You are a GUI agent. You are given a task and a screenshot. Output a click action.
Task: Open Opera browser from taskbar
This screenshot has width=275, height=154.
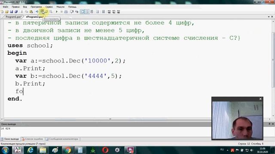coord(105,150)
